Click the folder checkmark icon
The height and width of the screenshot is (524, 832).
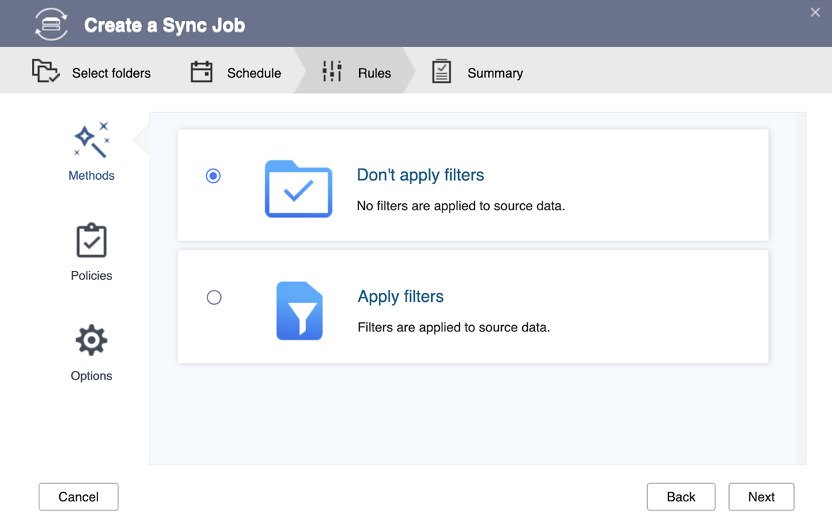coord(299,189)
